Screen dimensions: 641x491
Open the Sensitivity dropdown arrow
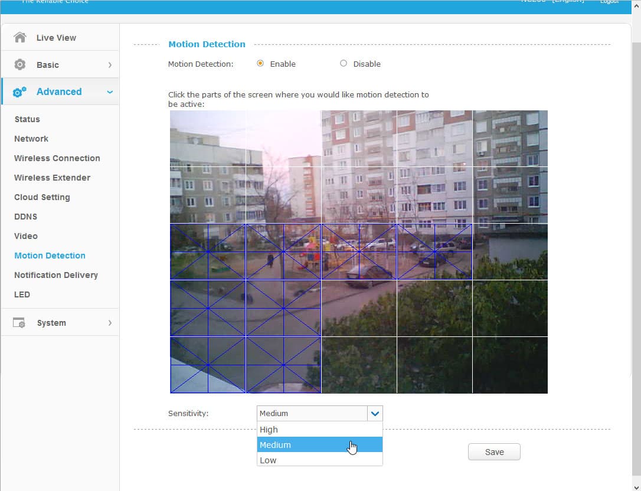pos(375,413)
